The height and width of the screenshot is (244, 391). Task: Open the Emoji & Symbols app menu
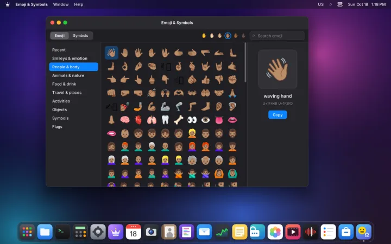(31, 4)
